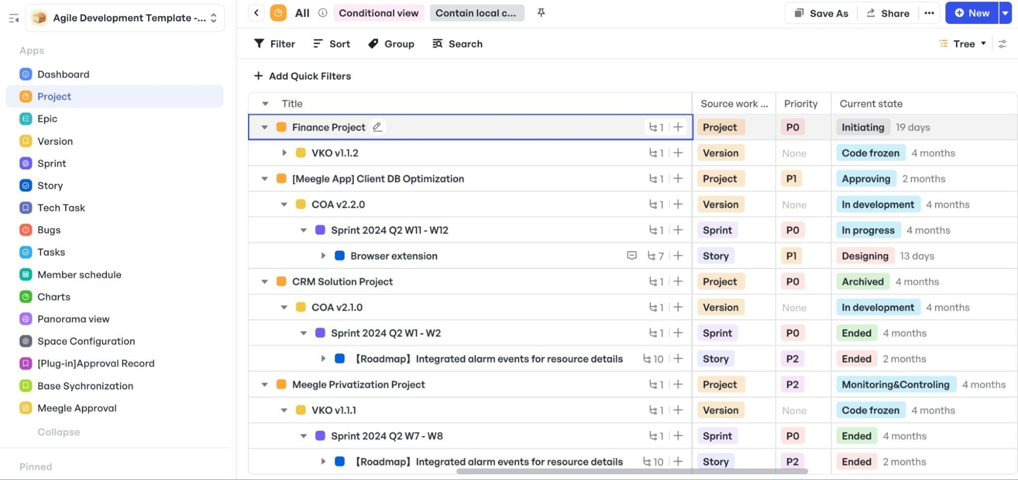
Task: Click the Bugs icon in the sidebar
Action: [25, 230]
